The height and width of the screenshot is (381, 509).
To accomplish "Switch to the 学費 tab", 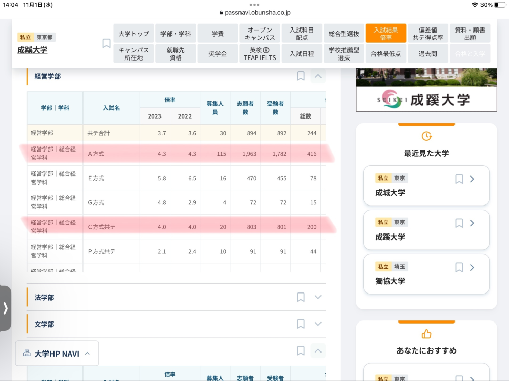I will (218, 34).
